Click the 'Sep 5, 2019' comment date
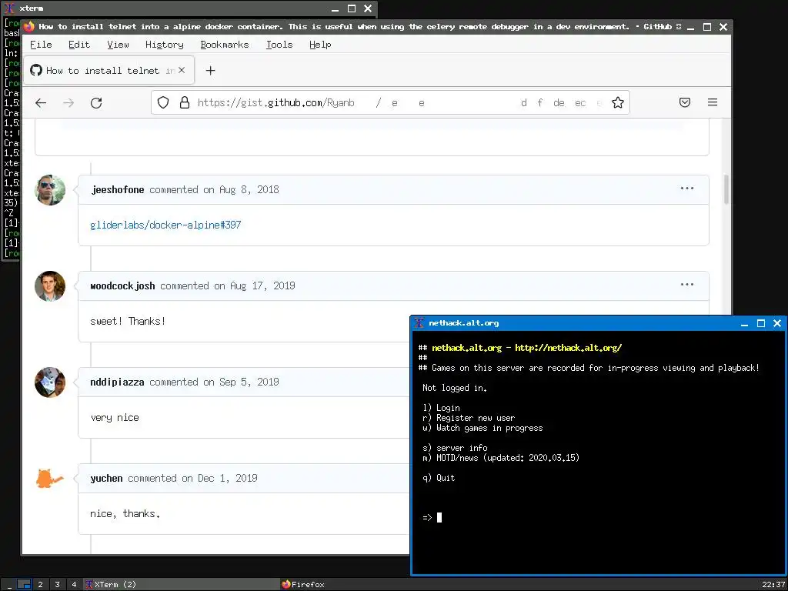 (x=249, y=382)
